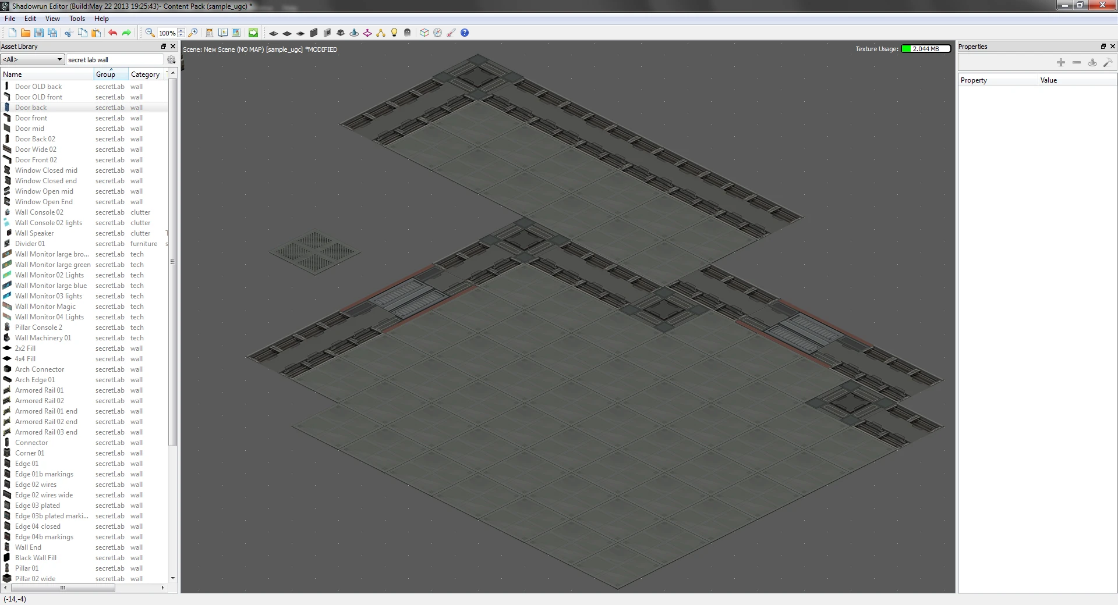Decrease zoom percentage with the down spinner
Image resolution: width=1118 pixels, height=605 pixels.
pos(182,35)
